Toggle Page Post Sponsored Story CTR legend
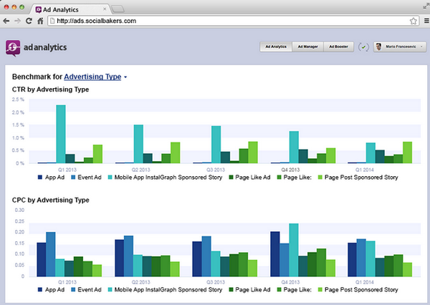The image size is (430, 305). point(358,178)
